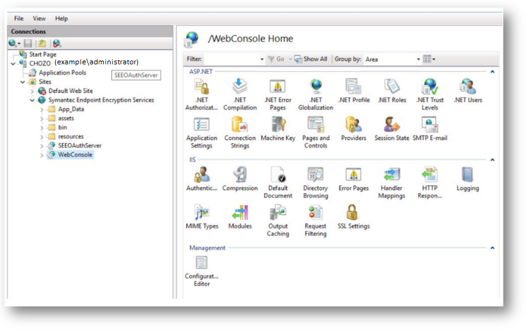The height and width of the screenshot is (333, 530).
Task: Collapse the Sites tree node
Action: [22, 82]
